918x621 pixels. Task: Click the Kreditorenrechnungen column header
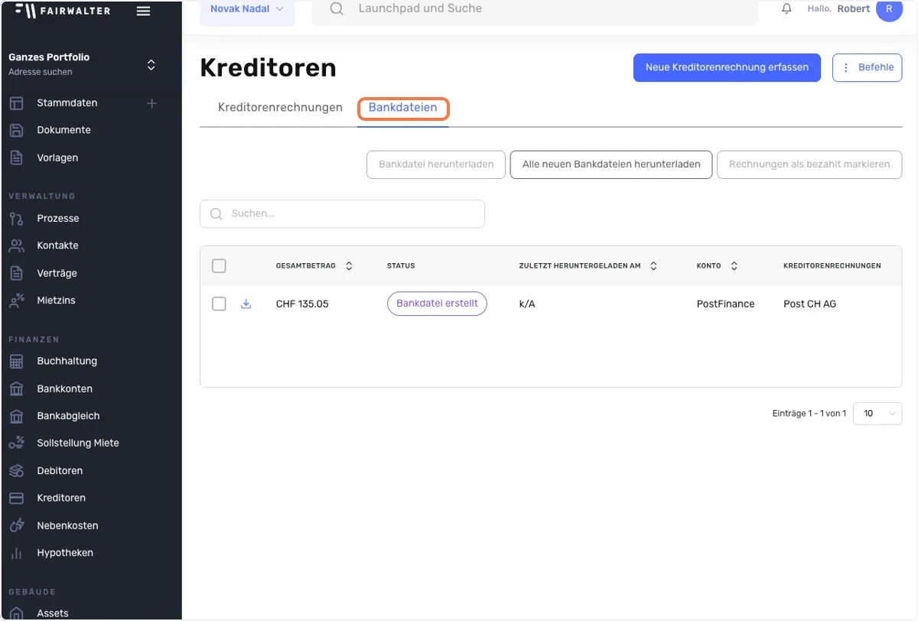832,266
